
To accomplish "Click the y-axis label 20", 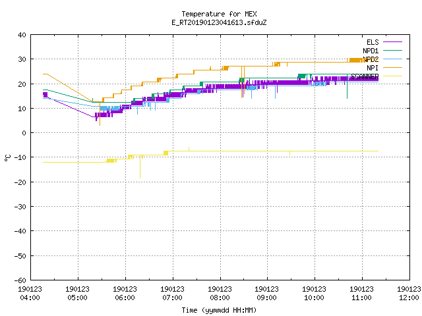I will tap(22, 84).
